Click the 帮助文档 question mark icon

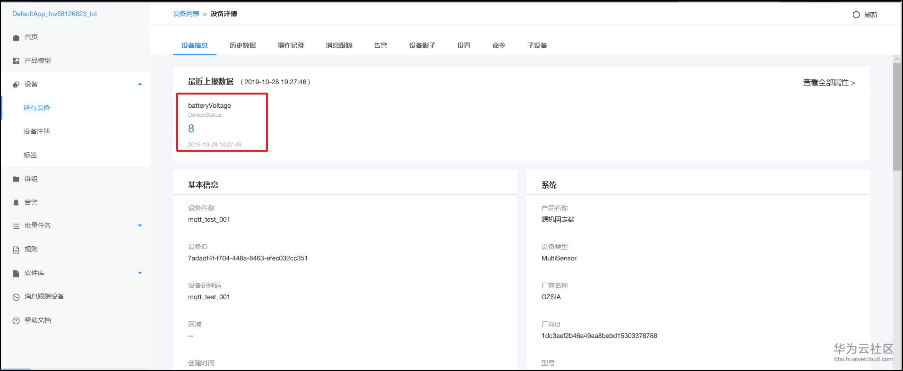click(x=16, y=320)
